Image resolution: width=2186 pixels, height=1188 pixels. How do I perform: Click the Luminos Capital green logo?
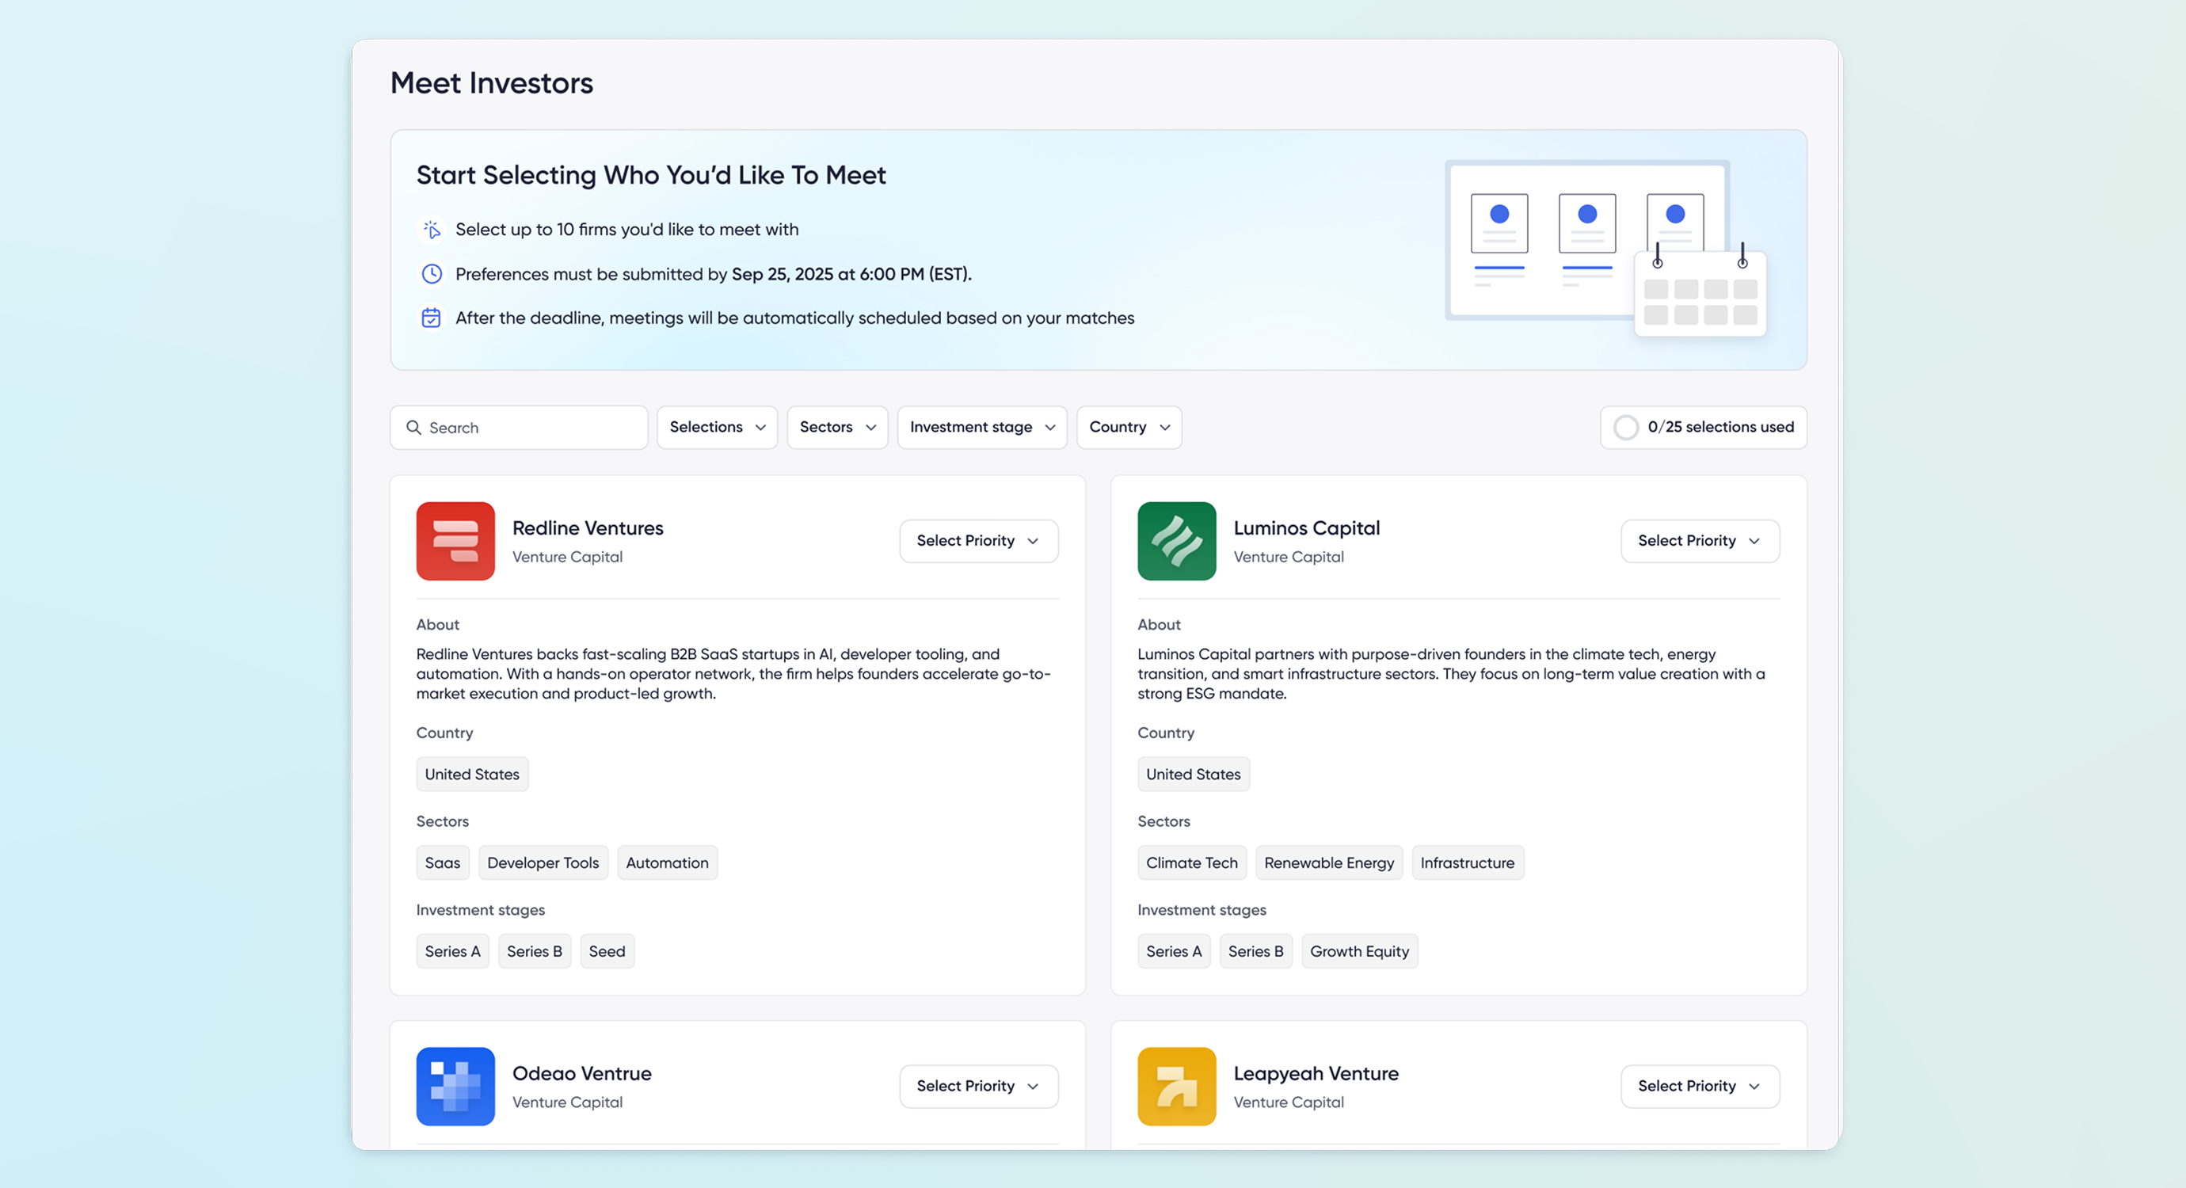pyautogui.click(x=1176, y=540)
